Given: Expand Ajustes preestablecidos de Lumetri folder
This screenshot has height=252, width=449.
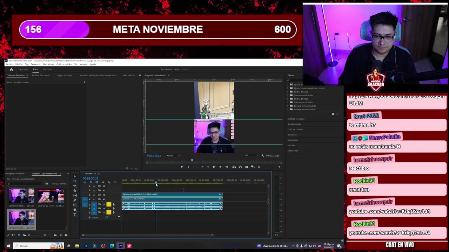Looking at the screenshot, I should [288, 88].
